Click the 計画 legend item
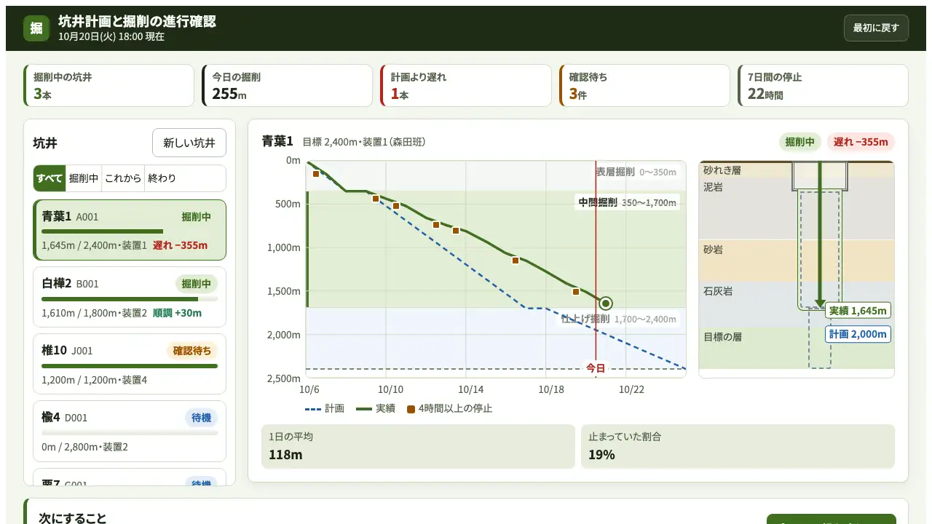The height and width of the screenshot is (524, 932). tap(325, 408)
